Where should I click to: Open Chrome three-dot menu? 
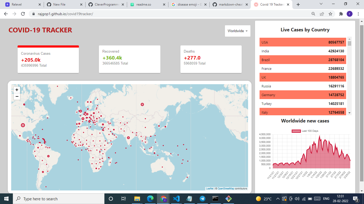[358, 14]
